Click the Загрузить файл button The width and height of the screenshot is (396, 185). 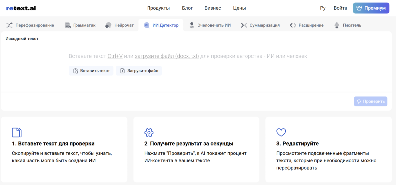(x=139, y=71)
